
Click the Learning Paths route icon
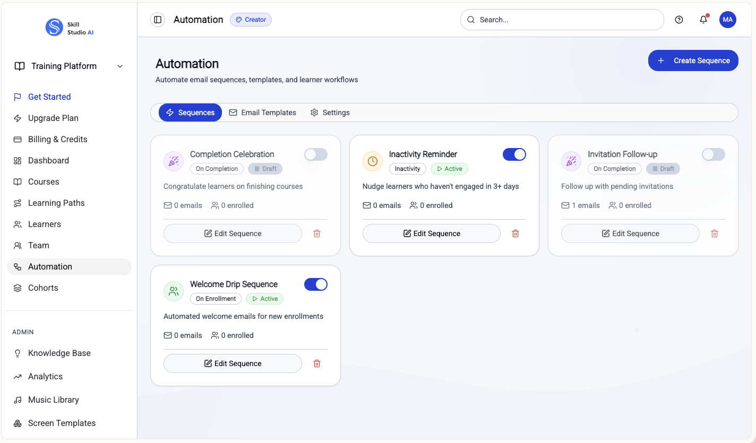click(x=18, y=203)
